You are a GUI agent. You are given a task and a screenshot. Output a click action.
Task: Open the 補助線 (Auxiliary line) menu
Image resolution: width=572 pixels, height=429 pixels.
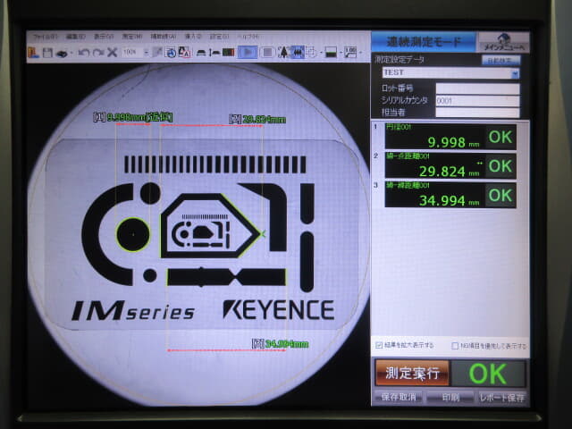[x=163, y=37]
